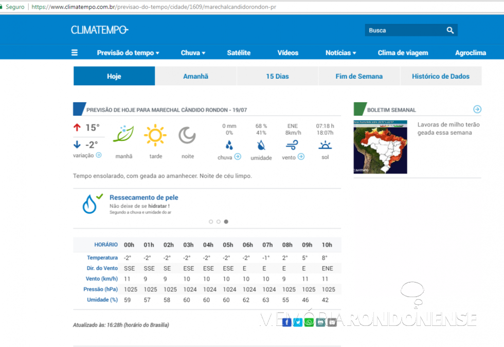Open the Boletim Semanal arrow link
The image size is (504, 347).
477,109
